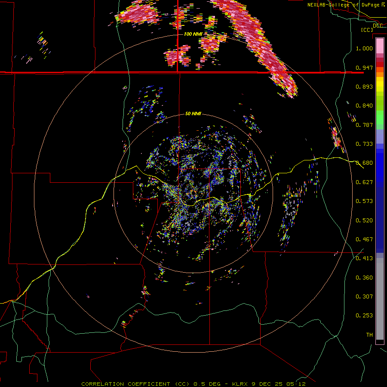This screenshot has height=387, width=387.
Task: Click the 0.307 scale value
Action: click(364, 297)
